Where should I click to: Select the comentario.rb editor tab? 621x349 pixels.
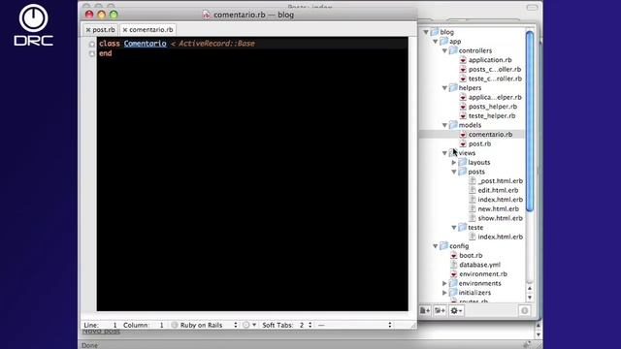(148, 30)
